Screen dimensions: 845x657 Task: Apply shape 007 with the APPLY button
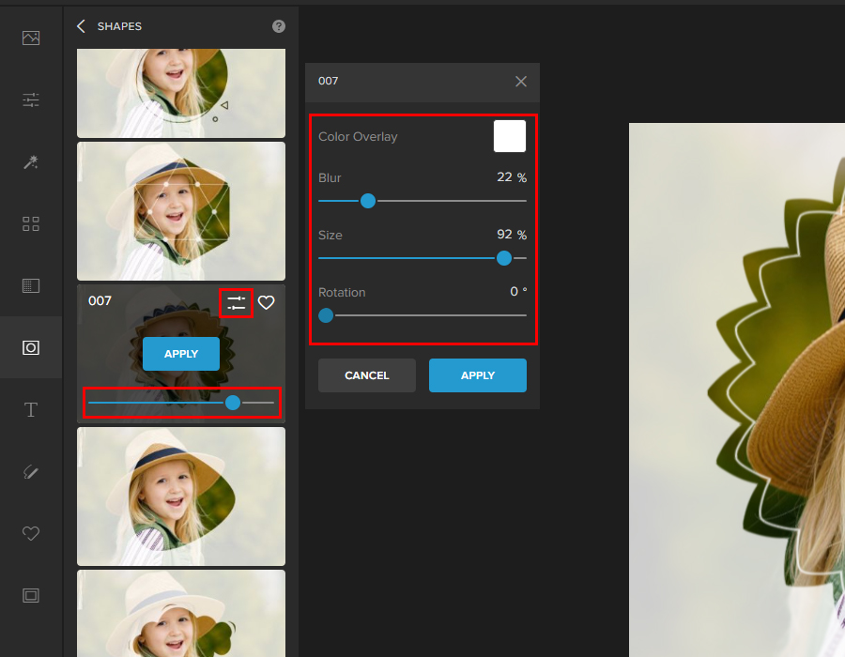click(x=180, y=354)
